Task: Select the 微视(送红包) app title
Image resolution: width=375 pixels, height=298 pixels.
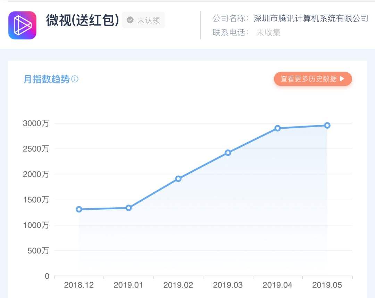Action: pos(82,20)
